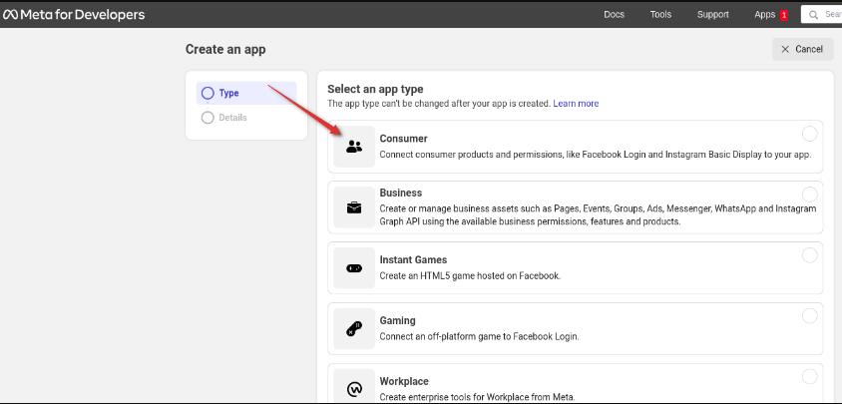Click the Consumer heading text
Screen dimensions: 842x404
point(403,139)
